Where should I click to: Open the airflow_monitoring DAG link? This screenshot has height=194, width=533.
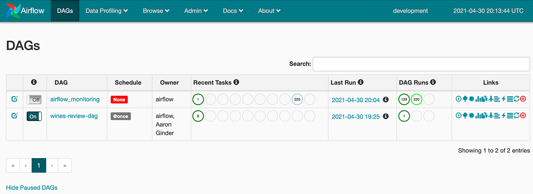[75, 99]
